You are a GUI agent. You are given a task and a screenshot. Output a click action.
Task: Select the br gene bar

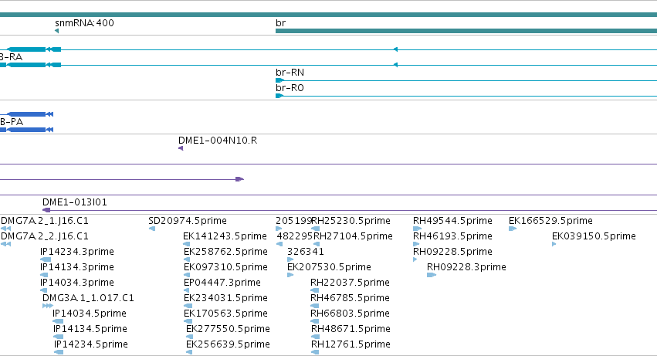click(x=466, y=31)
